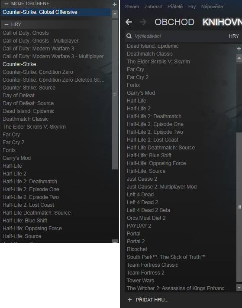Collapse the HRY category section

pyautogui.click(x=6, y=25)
